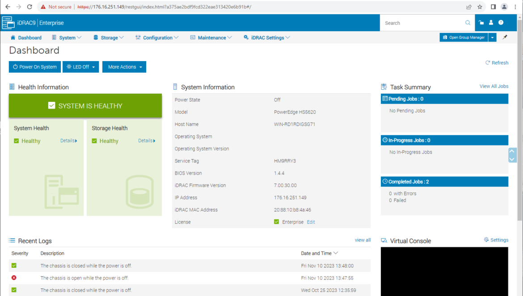Click the Storage Health green check

(94, 141)
